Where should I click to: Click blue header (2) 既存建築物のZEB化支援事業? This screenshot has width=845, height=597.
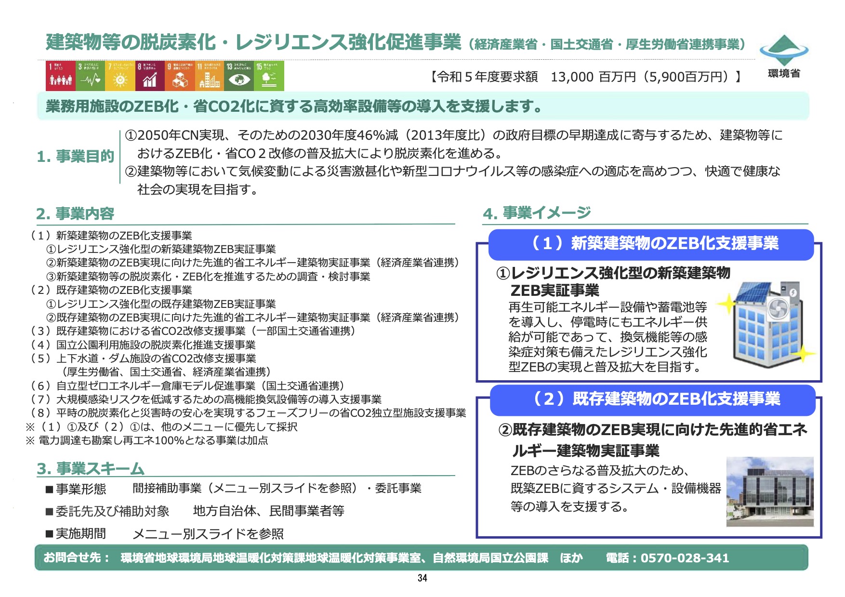click(653, 400)
